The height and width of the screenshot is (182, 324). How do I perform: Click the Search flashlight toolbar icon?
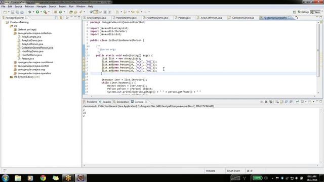coord(80,12)
